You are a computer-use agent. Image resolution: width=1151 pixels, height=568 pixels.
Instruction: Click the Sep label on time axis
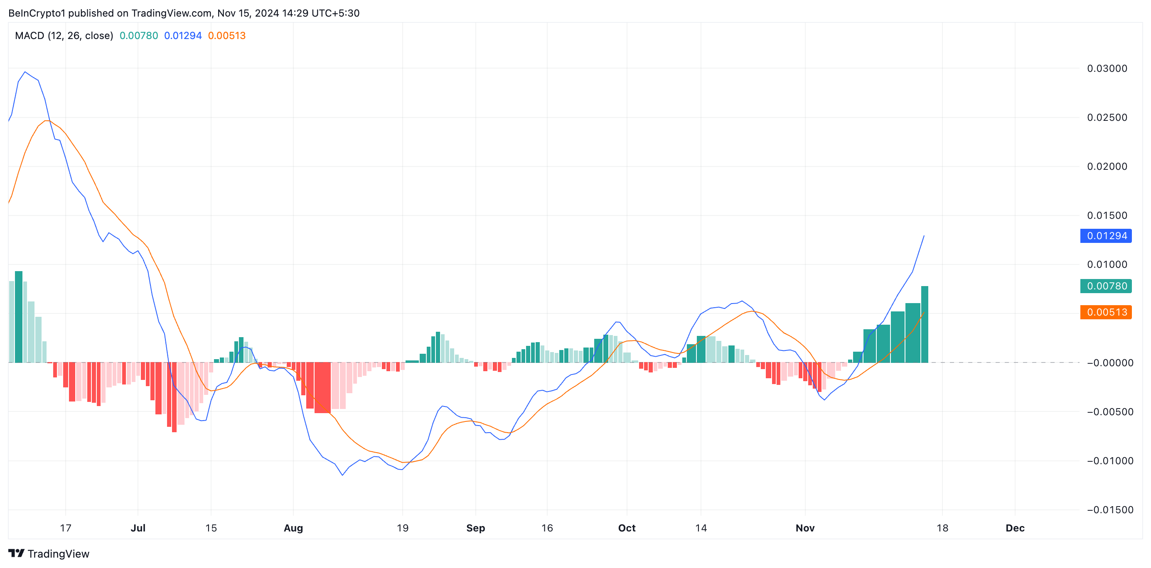tap(475, 528)
